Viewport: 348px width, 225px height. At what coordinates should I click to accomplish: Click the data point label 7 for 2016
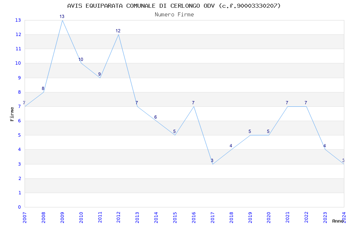[x=193, y=103]
